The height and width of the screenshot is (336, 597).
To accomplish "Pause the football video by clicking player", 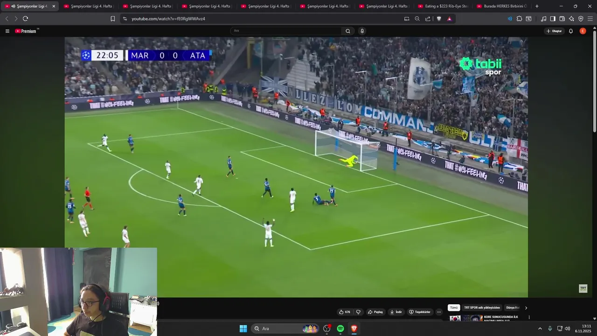I will tap(296, 167).
